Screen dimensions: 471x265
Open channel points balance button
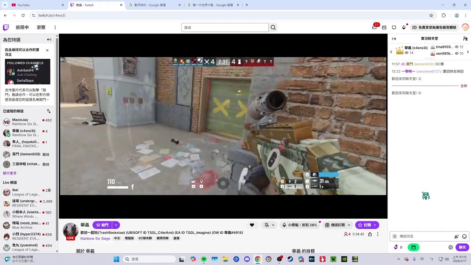click(x=398, y=247)
